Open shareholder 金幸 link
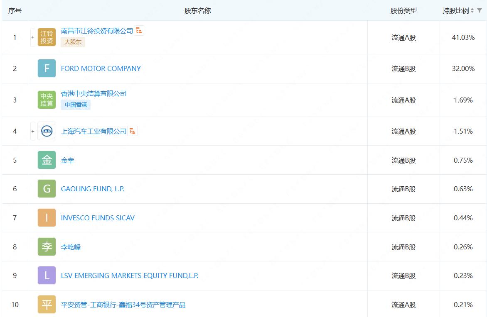 tap(67, 160)
